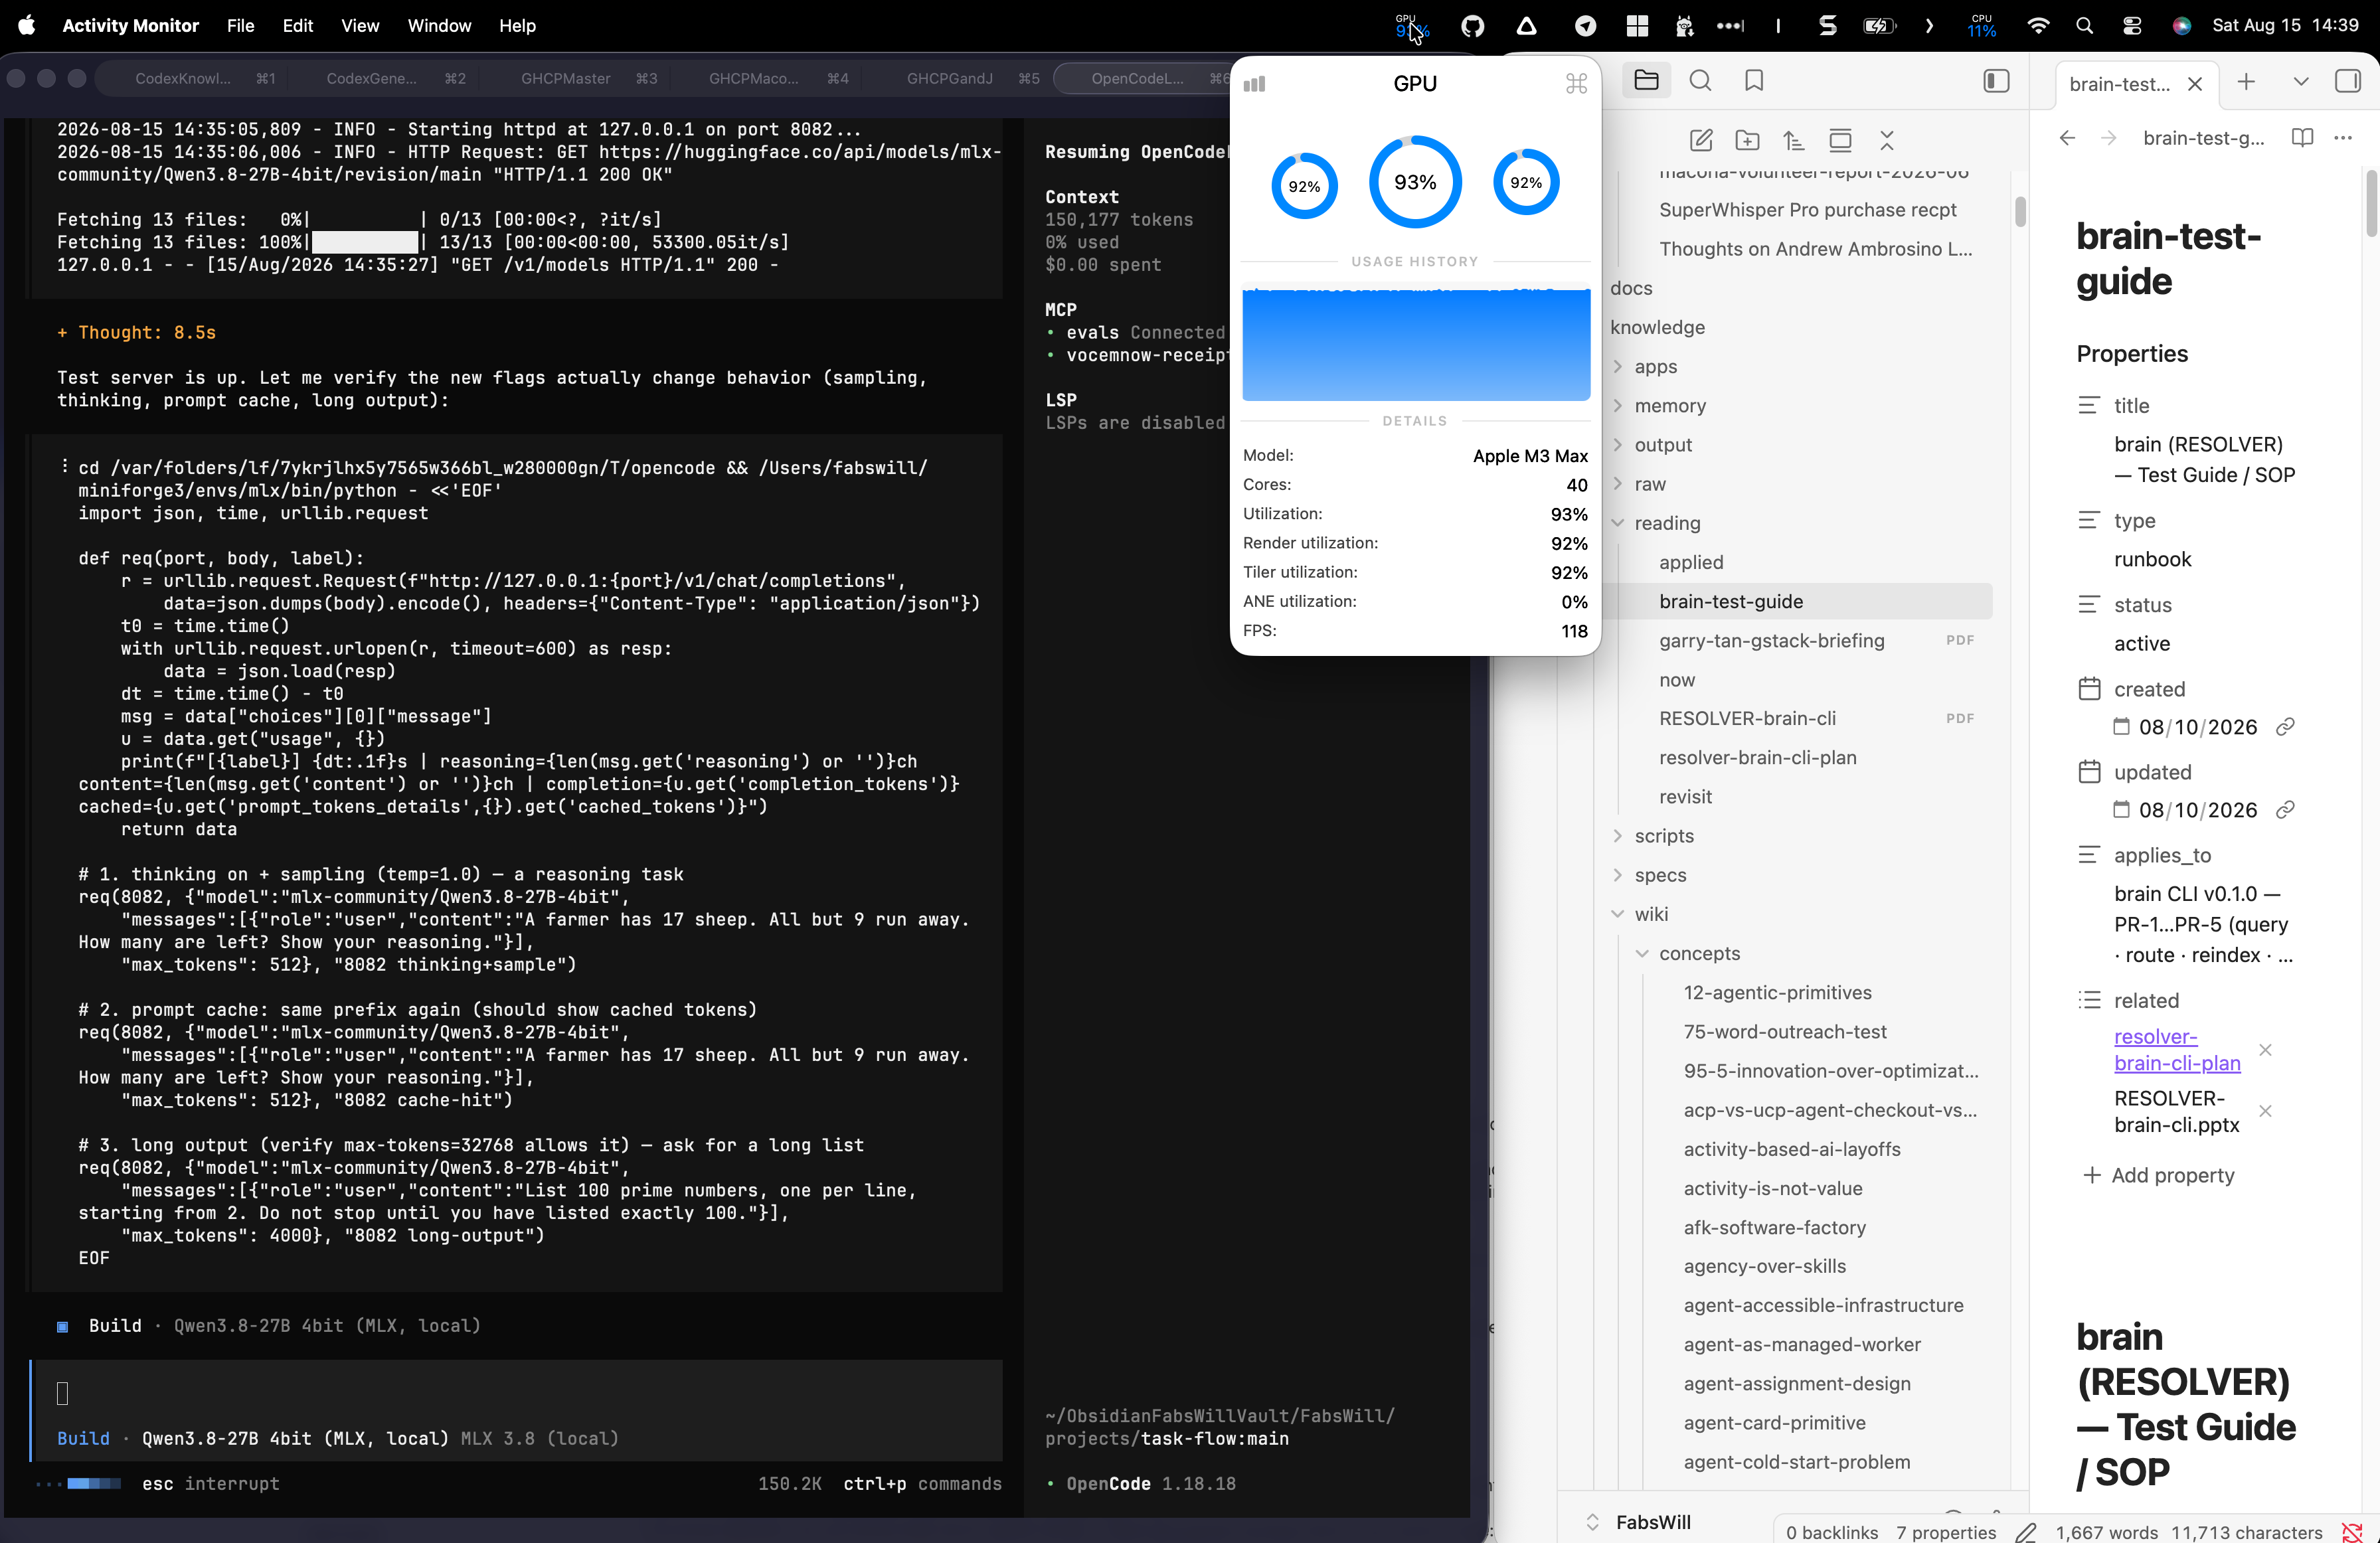Screen dimensions: 2380x1543
Task: Expand the memory folder
Action: pos(1670,405)
